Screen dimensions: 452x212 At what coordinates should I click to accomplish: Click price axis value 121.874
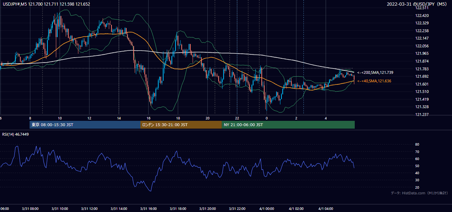422,61
